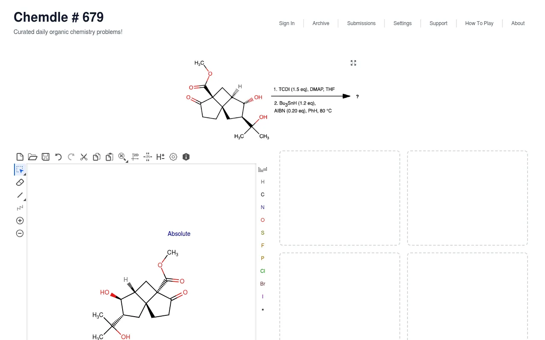
Task: Select the hydrogen H atom button
Action: tap(263, 182)
